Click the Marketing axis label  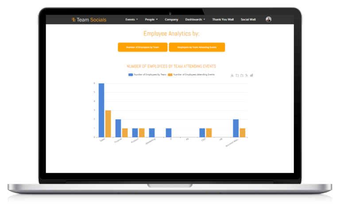click(x=151, y=141)
